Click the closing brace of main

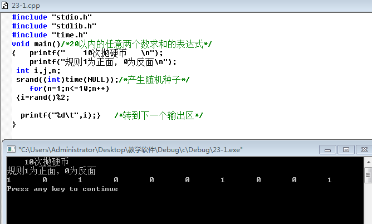[14, 124]
